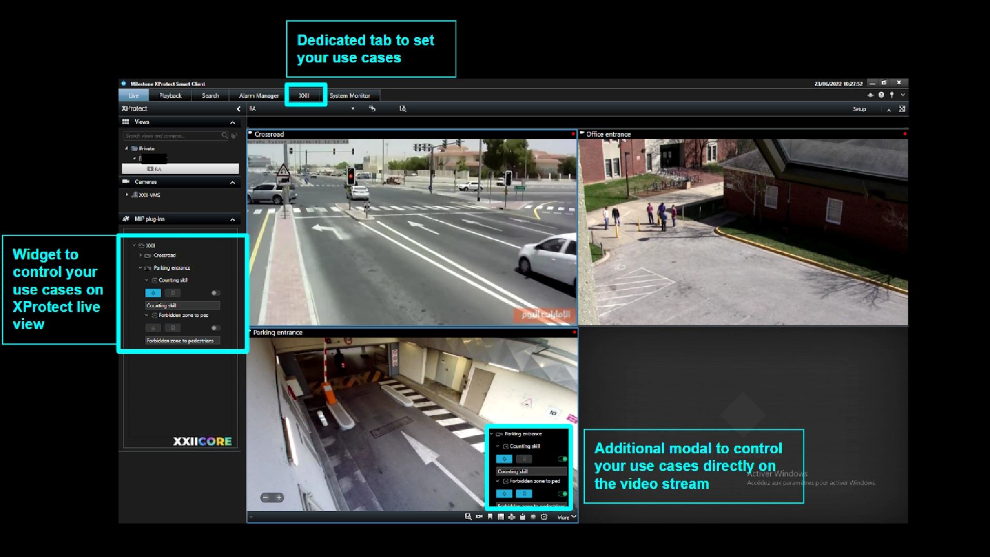
Task: Click camera search icon in Parking toolbar
Action: pyautogui.click(x=468, y=517)
